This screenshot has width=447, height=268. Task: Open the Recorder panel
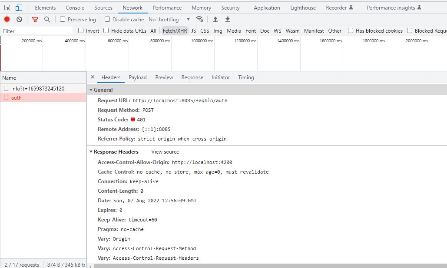tap(339, 8)
